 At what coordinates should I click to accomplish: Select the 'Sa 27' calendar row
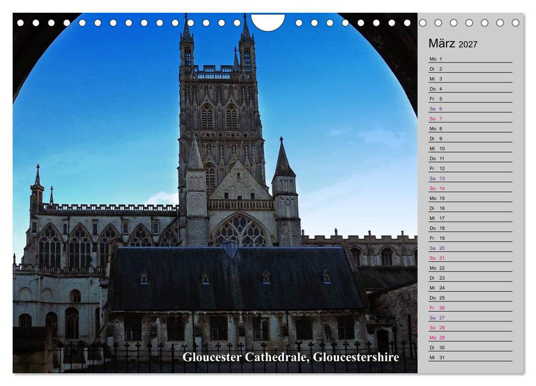tap(470, 318)
